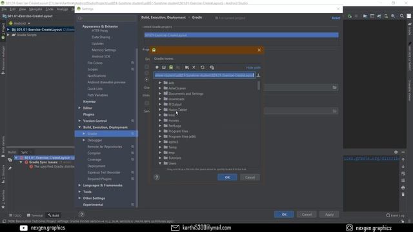Click the up arrow in output panel
Viewport: 413px width, 232px height.
403,160
